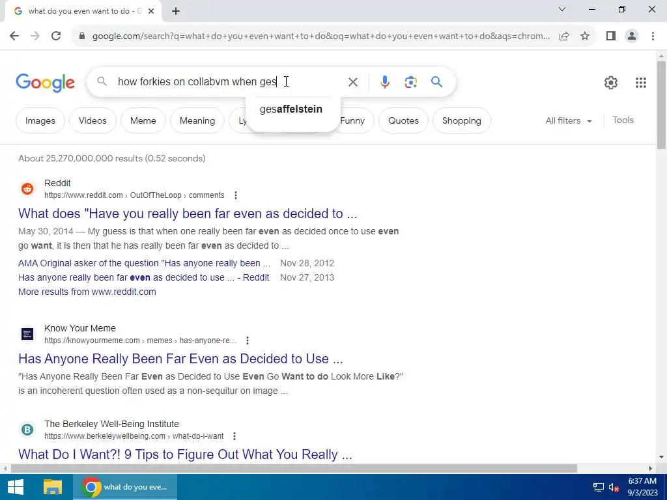The width and height of the screenshot is (667, 500).
Task: Open Google quick settings gear icon
Action: (611, 83)
